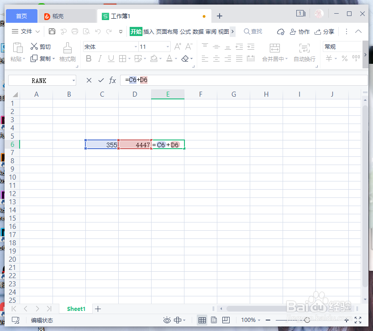Toggle Italic formatting
This screenshot has height=331, width=373.
[100, 58]
